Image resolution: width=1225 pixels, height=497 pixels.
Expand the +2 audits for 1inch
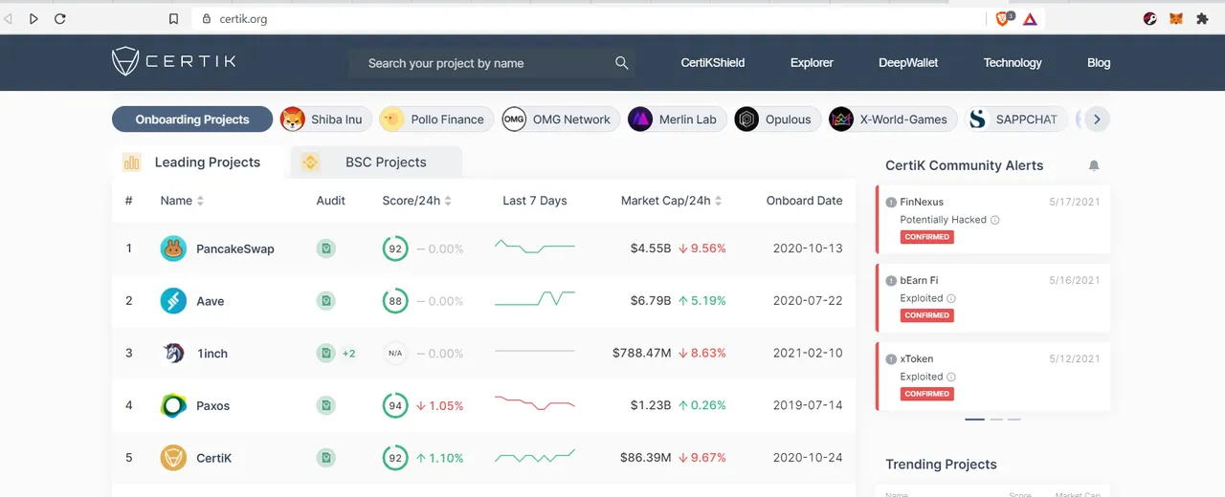click(349, 354)
